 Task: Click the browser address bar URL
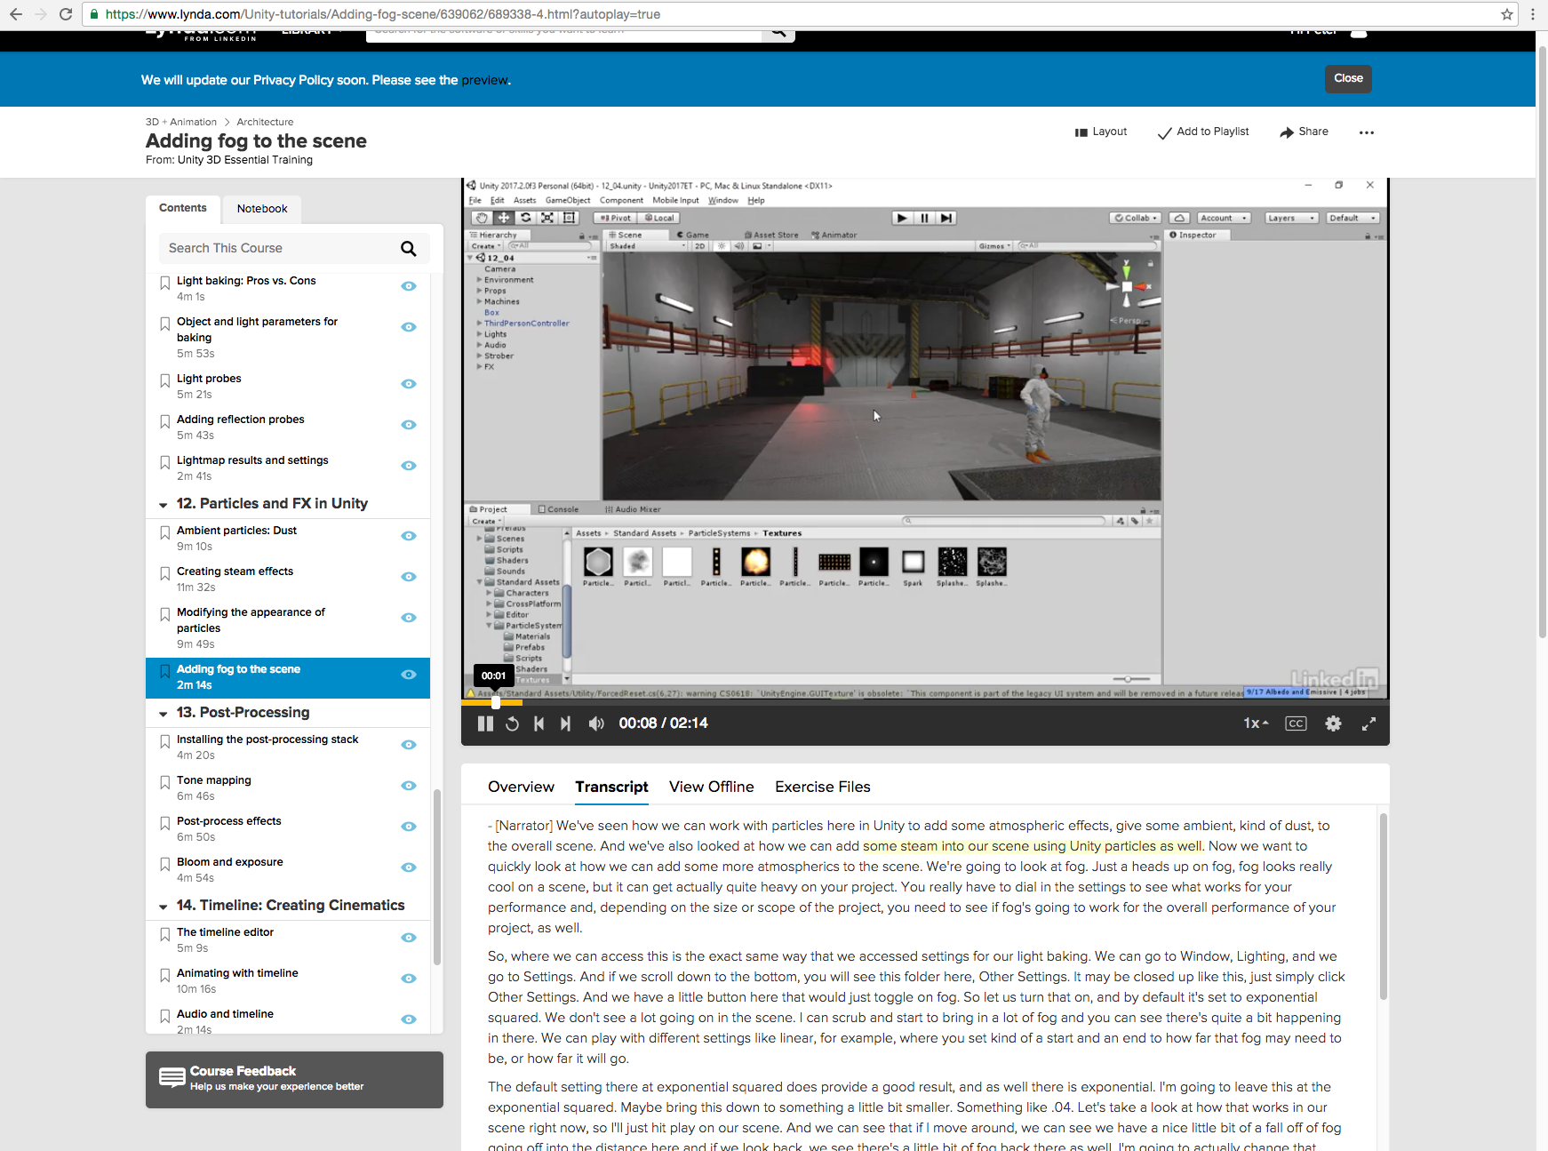[x=382, y=14]
